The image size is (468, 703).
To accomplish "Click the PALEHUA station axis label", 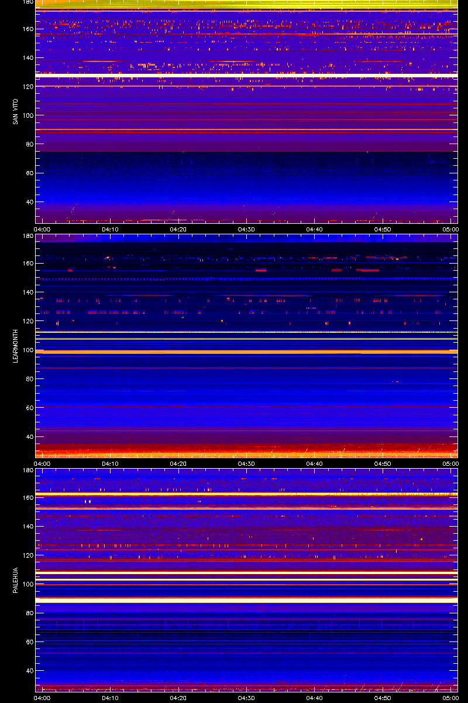I will pyautogui.click(x=15, y=580).
